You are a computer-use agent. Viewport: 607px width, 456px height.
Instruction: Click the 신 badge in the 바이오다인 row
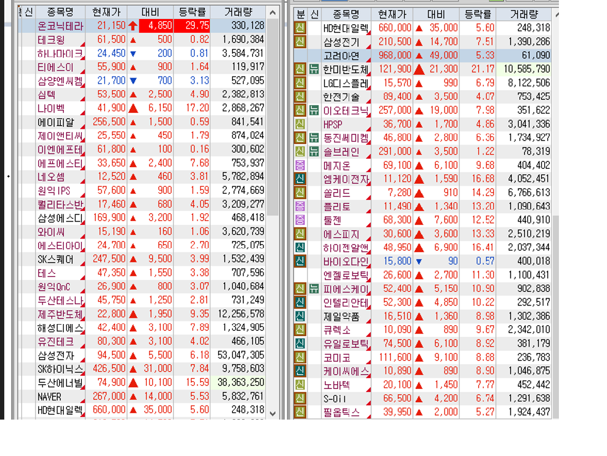click(300, 261)
